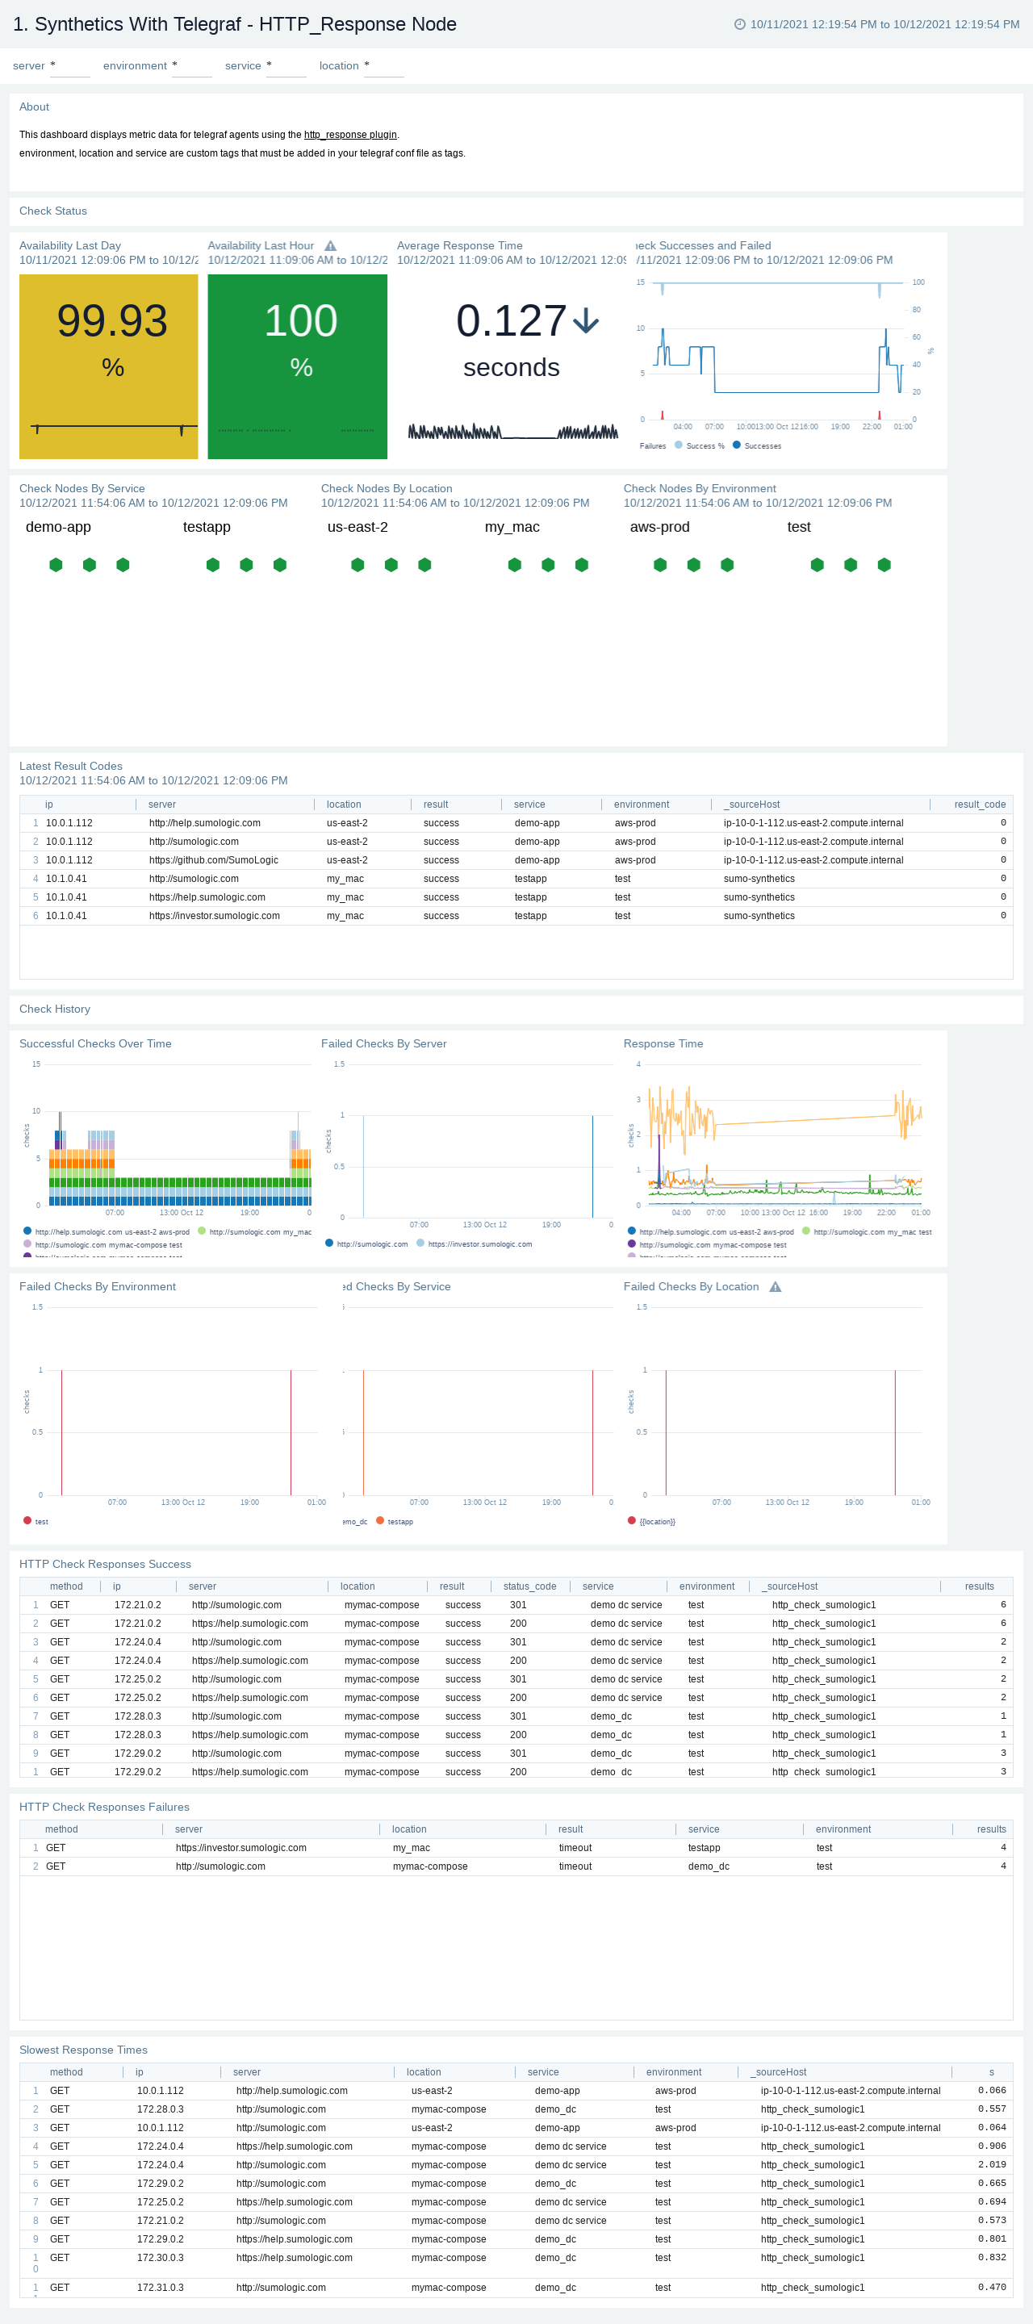Click the server filter field
Screen dimensions: 1033x2324
point(69,66)
